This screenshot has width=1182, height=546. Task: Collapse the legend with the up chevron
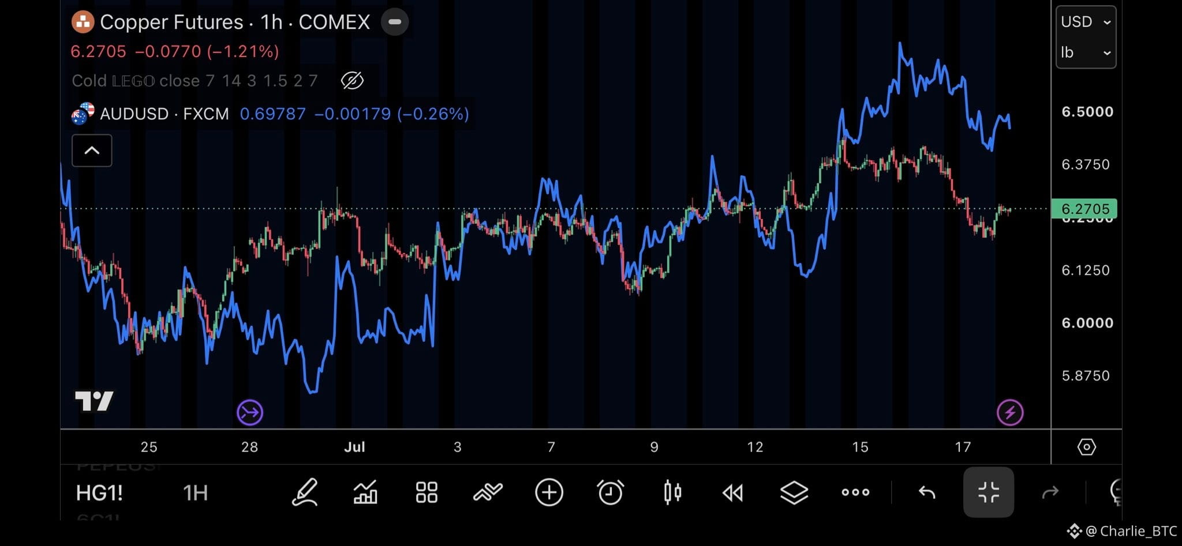pyautogui.click(x=92, y=150)
